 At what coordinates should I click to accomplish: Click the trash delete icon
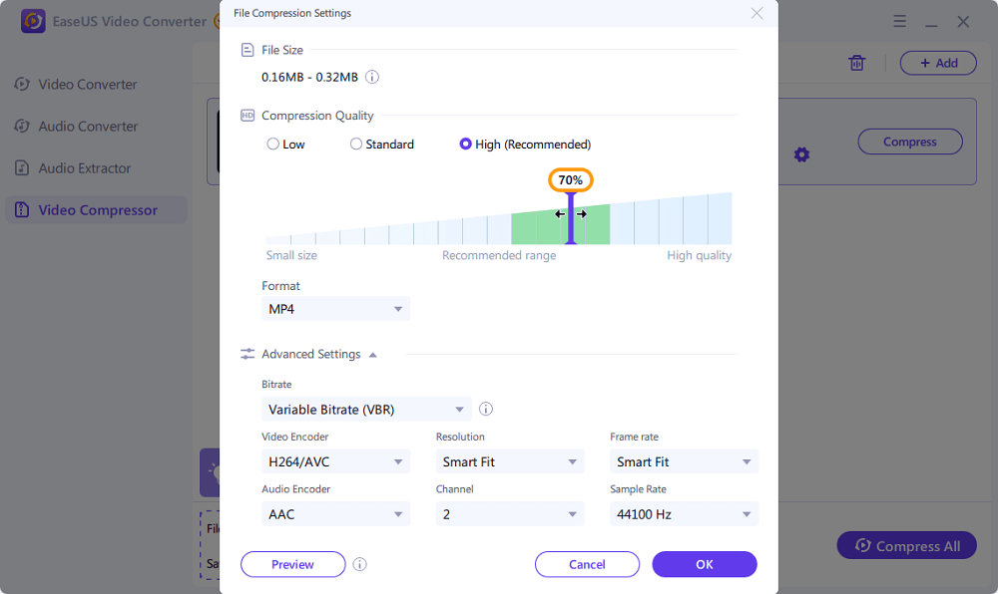click(x=856, y=63)
